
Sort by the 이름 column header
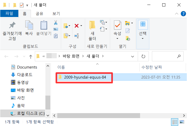pyautogui.click(x=61, y=67)
